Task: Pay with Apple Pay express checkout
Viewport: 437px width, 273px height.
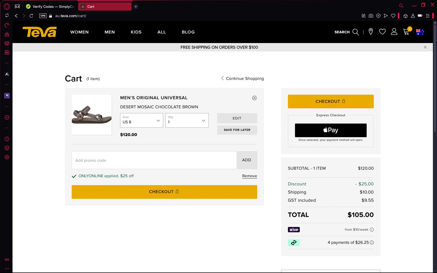Action: pyautogui.click(x=331, y=130)
